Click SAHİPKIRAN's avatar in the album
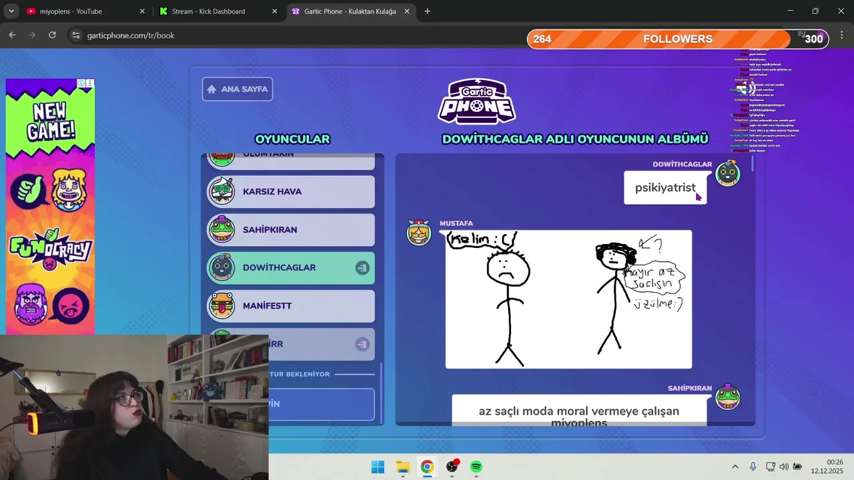The height and width of the screenshot is (480, 854). coord(728,397)
